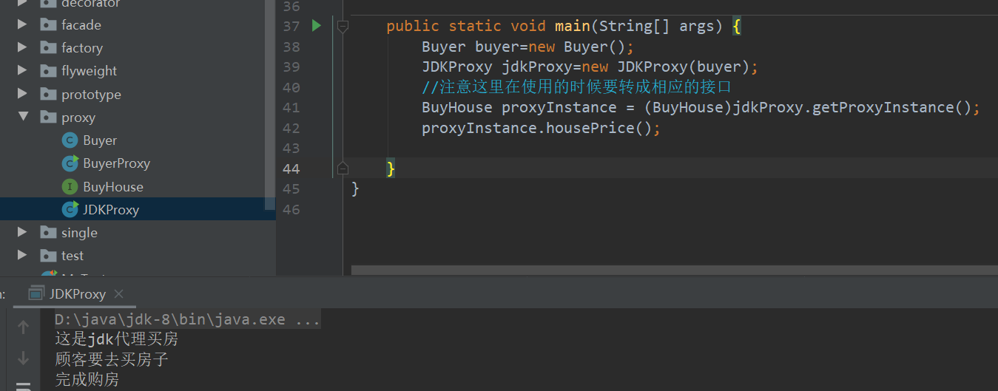Expand the prototype folder arrow
The height and width of the screenshot is (391, 998).
tap(22, 94)
